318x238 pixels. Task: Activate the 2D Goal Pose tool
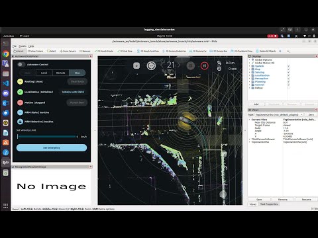pyautogui.click(x=125, y=51)
